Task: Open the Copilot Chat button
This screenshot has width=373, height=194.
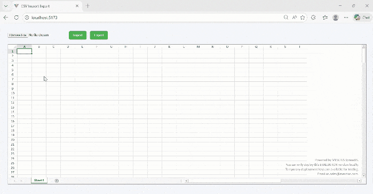Action: coord(362,18)
